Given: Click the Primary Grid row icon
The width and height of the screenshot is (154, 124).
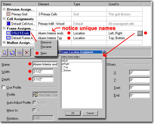Looking at the screenshot, I should pyautogui.click(x=9, y=14).
